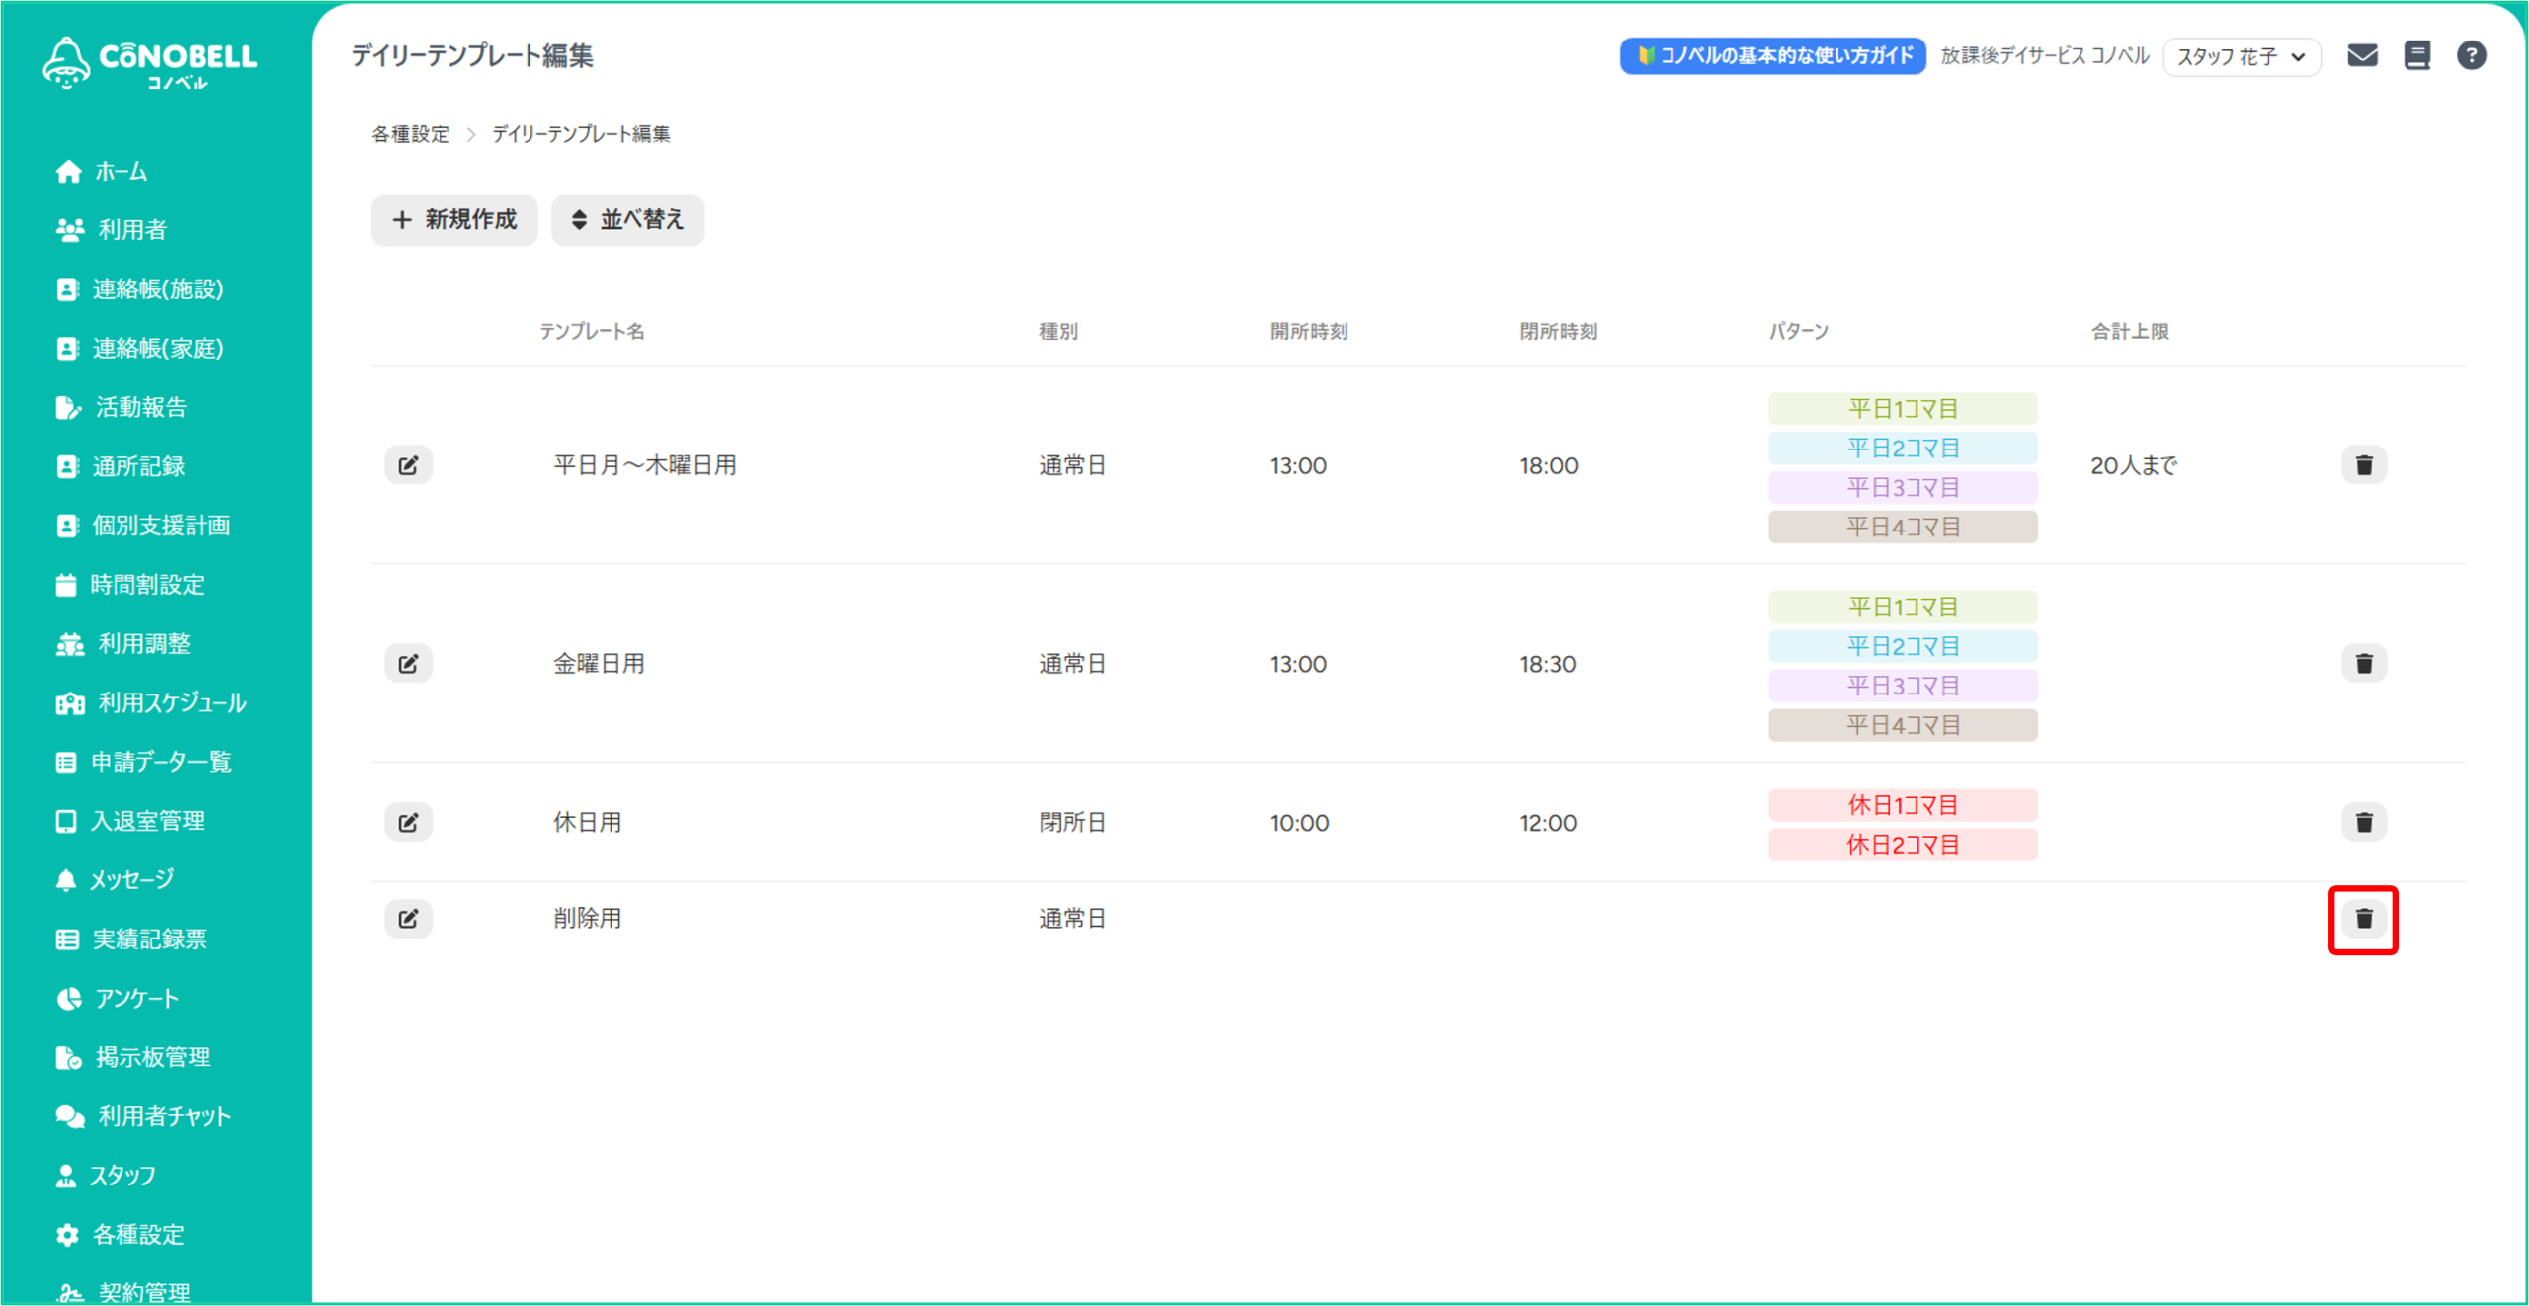Open the mail envelope icon in header
2529x1306 pixels.
[2362, 55]
